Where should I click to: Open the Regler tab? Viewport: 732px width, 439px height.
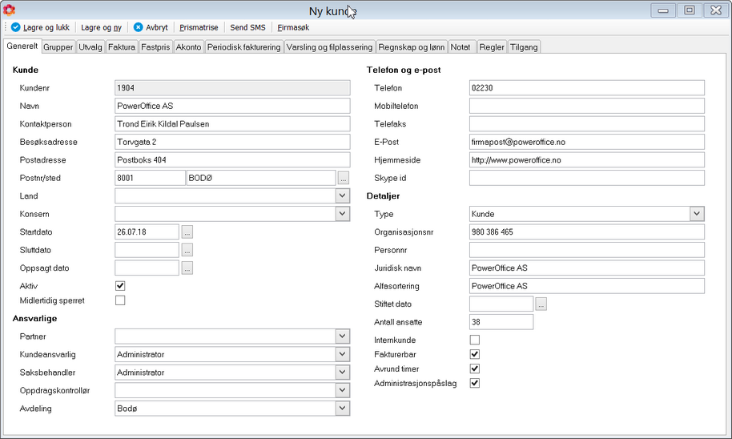tap(492, 47)
